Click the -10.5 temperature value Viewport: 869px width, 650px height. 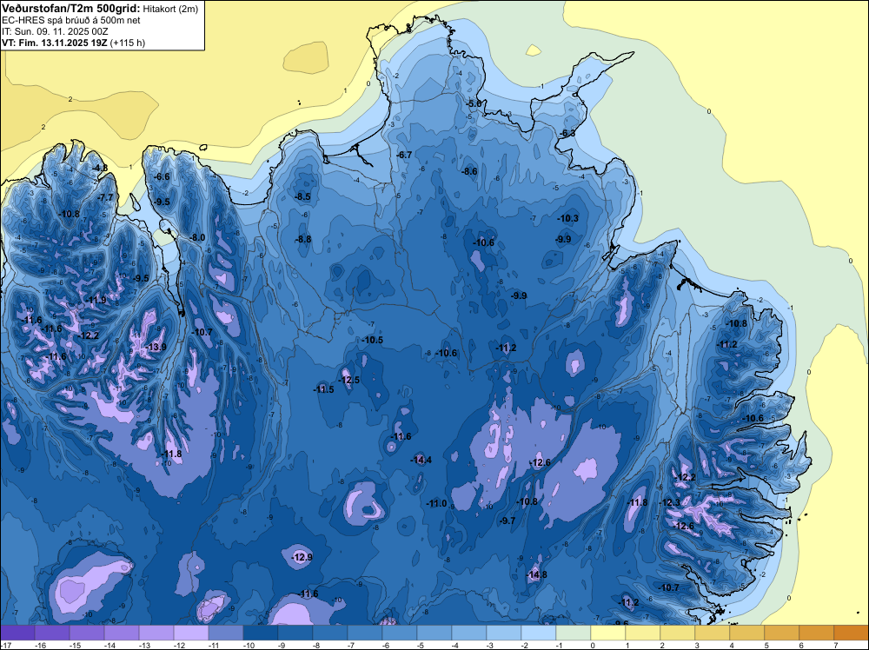point(373,340)
